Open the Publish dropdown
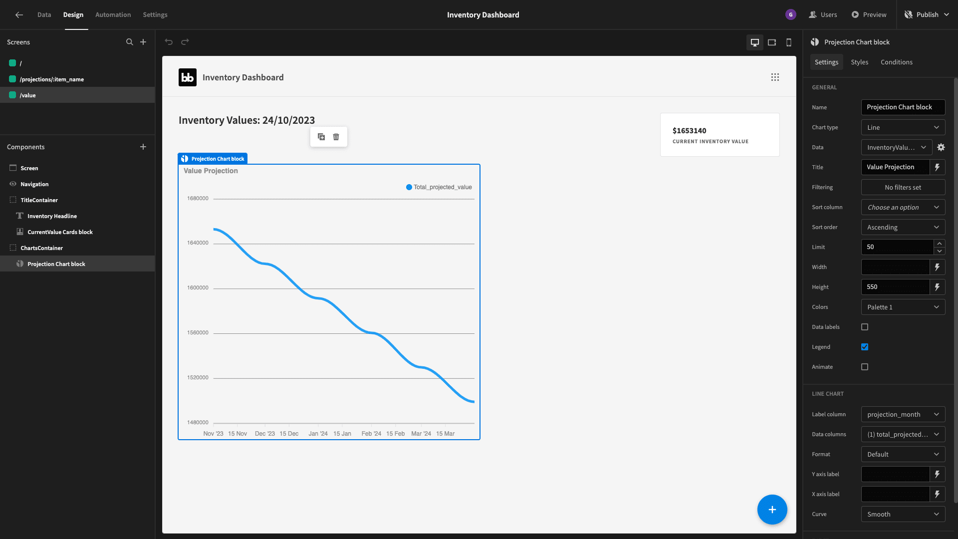Viewport: 958px width, 539px height. (927, 15)
